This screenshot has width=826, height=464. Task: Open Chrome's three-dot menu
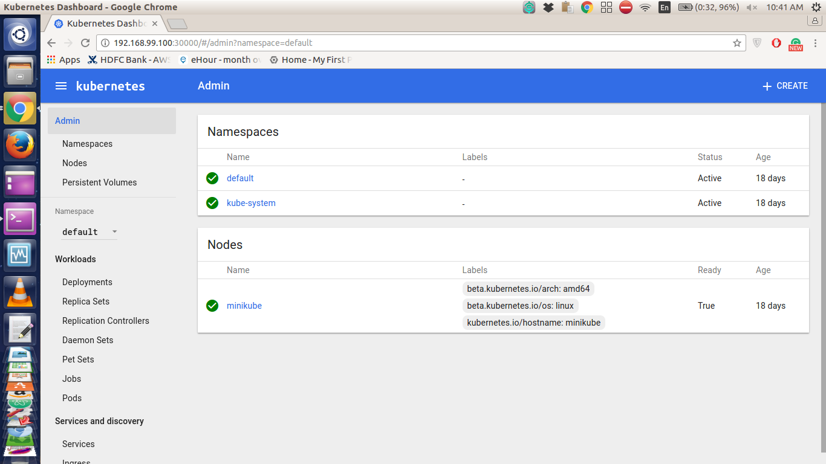(815, 43)
